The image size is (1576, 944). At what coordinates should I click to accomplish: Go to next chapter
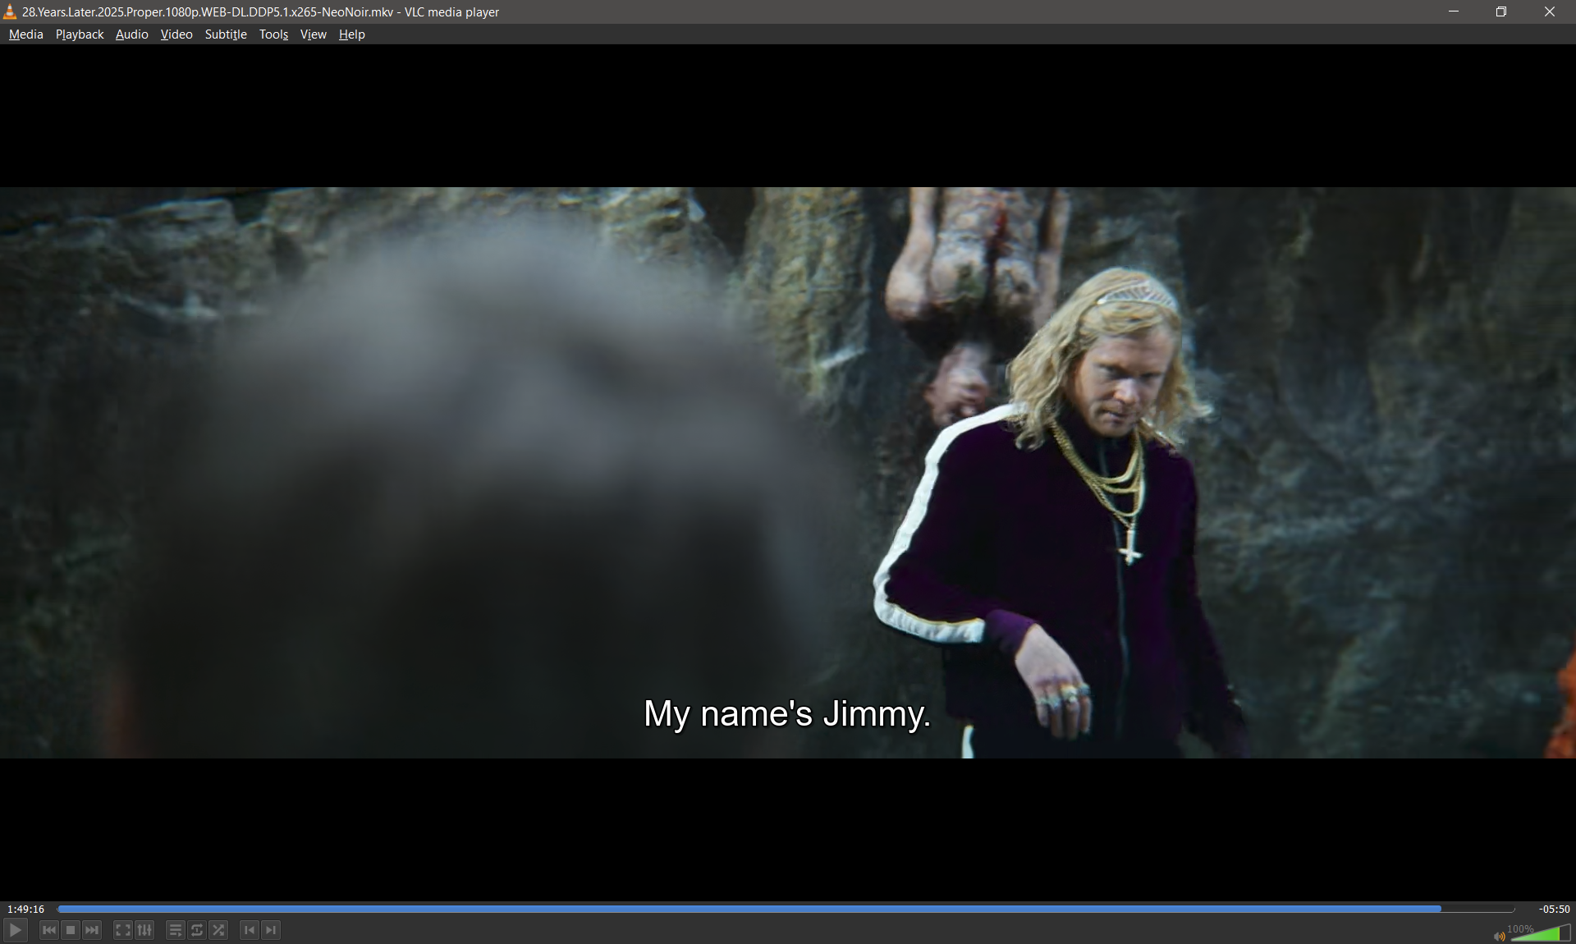point(271,930)
